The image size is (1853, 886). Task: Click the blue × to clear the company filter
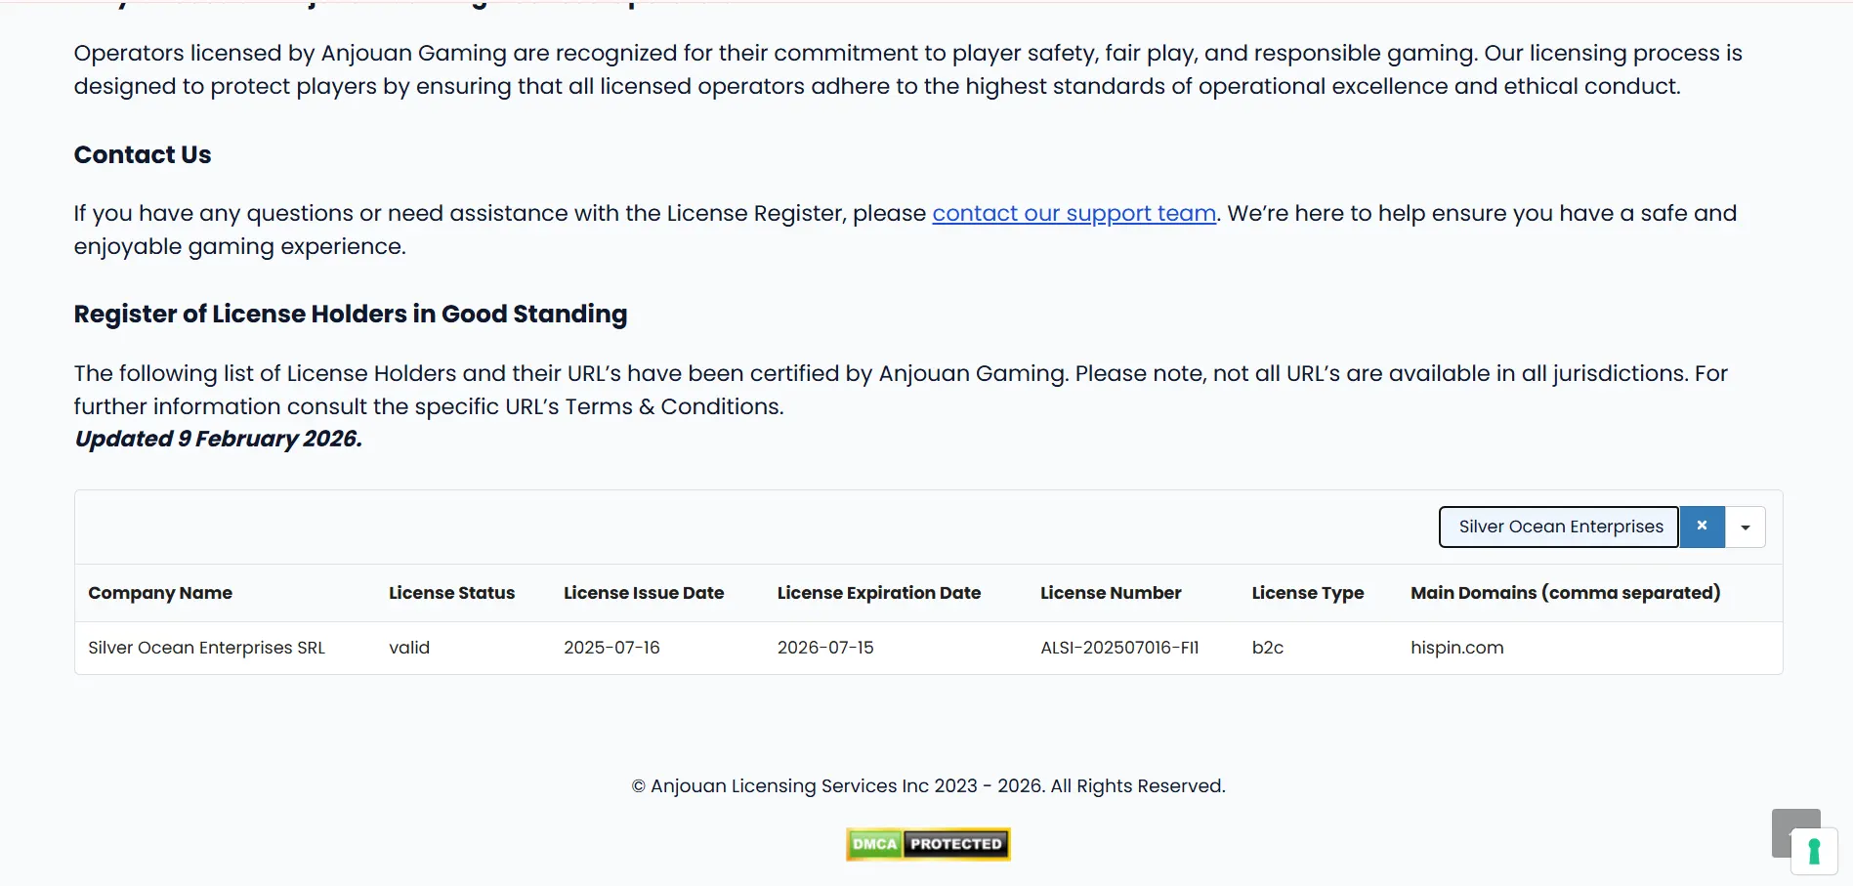[x=1701, y=527]
